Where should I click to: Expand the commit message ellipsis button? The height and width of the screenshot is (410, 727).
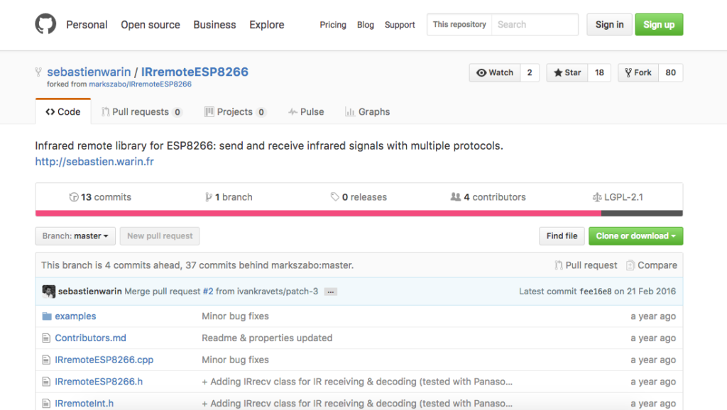point(330,292)
